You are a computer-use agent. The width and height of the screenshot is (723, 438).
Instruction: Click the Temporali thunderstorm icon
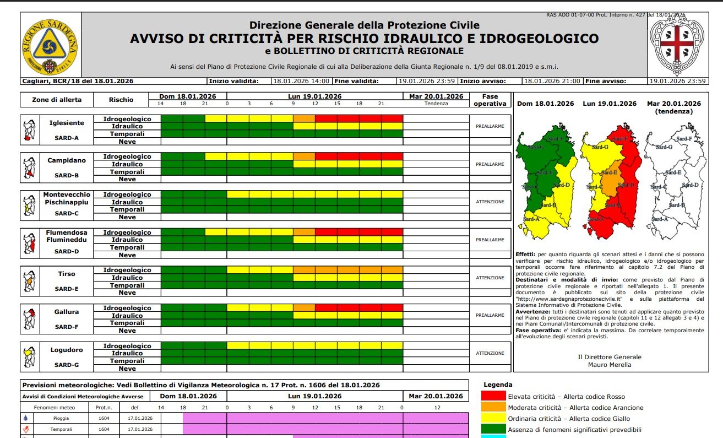click(x=25, y=429)
